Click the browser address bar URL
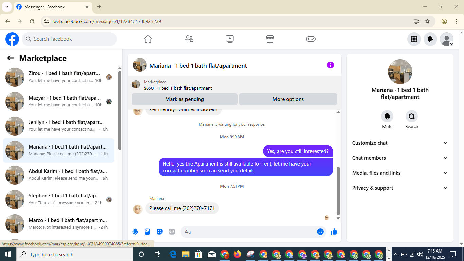Image resolution: width=464 pixels, height=261 pixels. click(107, 21)
